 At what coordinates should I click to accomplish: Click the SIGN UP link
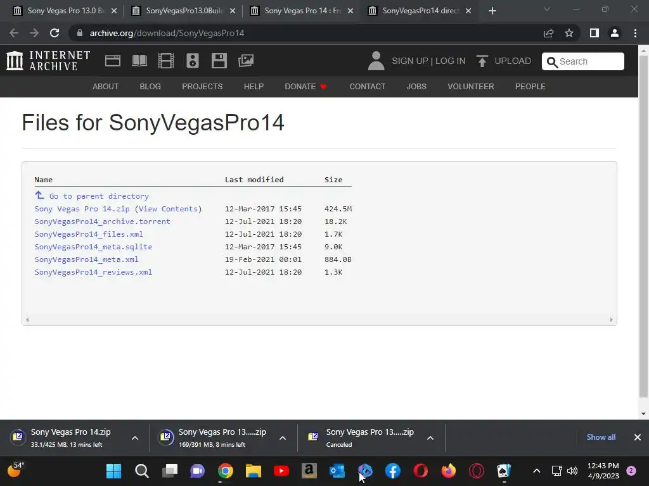click(x=410, y=61)
